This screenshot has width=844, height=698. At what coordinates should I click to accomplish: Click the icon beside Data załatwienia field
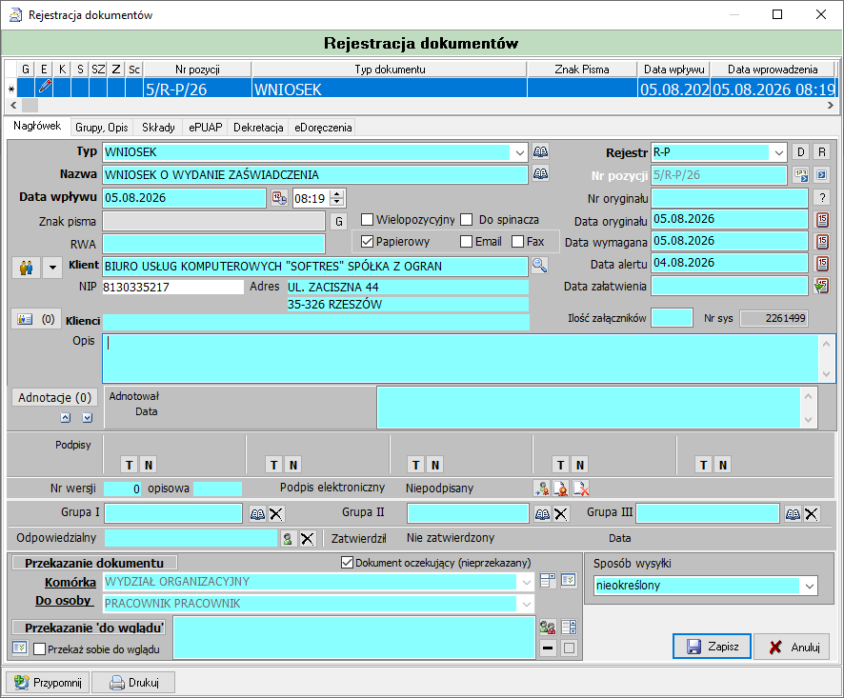pyautogui.click(x=821, y=286)
